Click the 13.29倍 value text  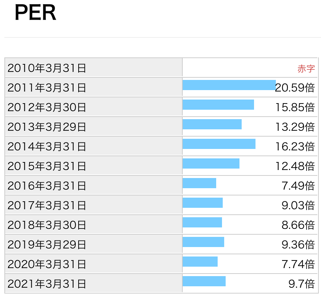pyautogui.click(x=295, y=127)
